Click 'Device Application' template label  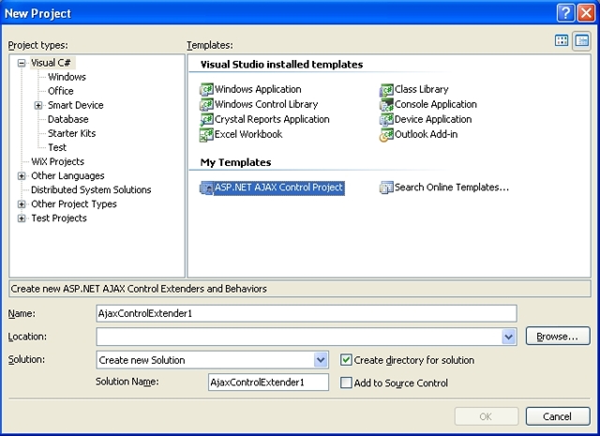(x=433, y=119)
